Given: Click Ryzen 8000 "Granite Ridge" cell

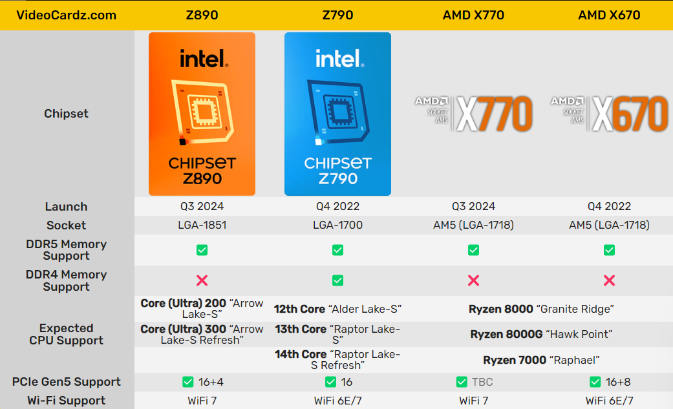Looking at the screenshot, I should click(x=541, y=309).
